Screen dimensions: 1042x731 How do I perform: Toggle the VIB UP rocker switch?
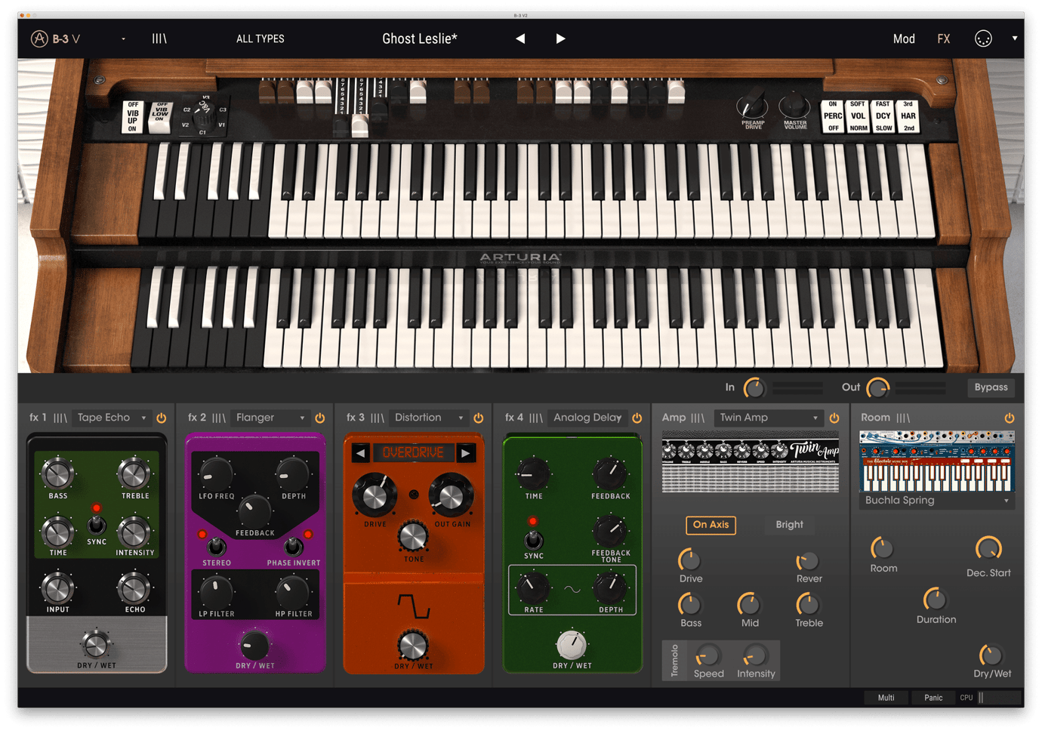click(x=133, y=117)
